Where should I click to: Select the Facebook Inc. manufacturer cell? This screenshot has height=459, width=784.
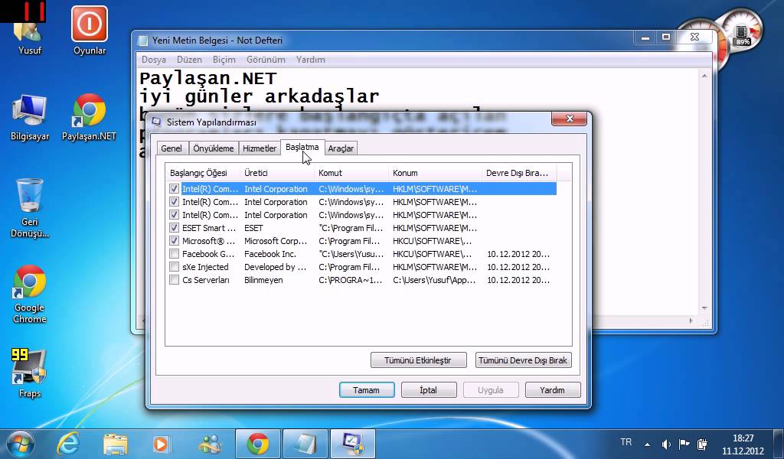(270, 254)
